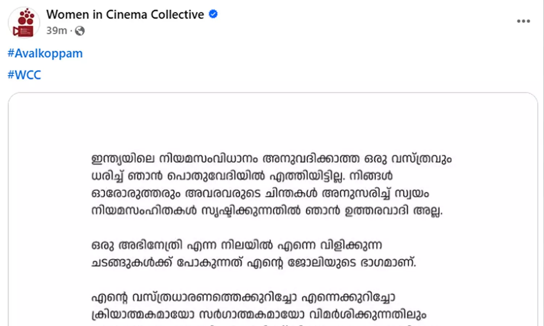The width and height of the screenshot is (544, 326).
Task: Open the three-dot post options menu
Action: coord(523,21)
